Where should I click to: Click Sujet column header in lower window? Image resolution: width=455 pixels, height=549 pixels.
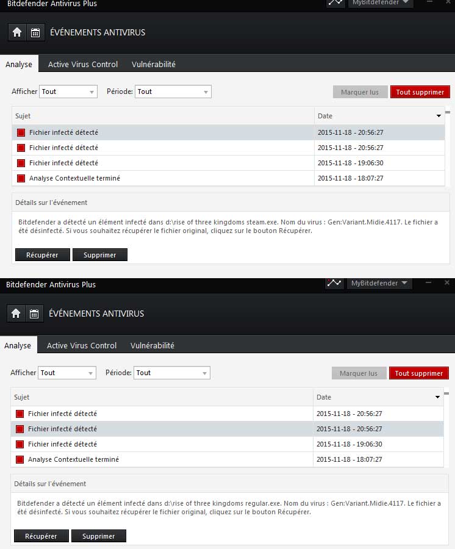pyautogui.click(x=162, y=397)
